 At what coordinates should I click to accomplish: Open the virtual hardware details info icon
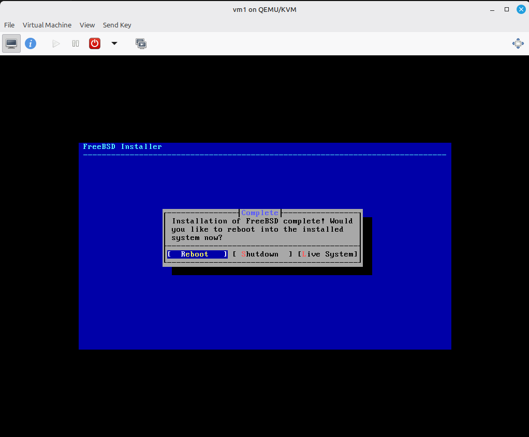31,43
